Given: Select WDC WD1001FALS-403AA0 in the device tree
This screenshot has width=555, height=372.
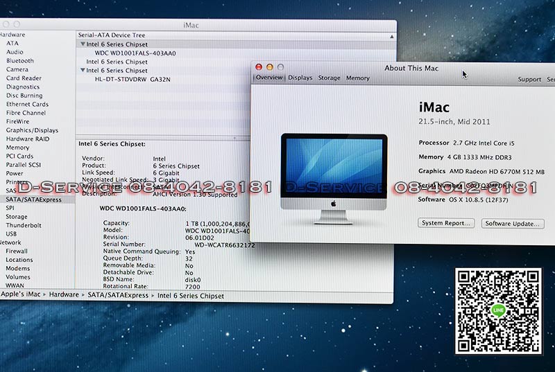Looking at the screenshot, I should [x=135, y=53].
